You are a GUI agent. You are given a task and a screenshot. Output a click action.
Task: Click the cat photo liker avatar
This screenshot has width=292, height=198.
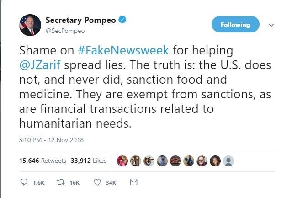pos(149,161)
